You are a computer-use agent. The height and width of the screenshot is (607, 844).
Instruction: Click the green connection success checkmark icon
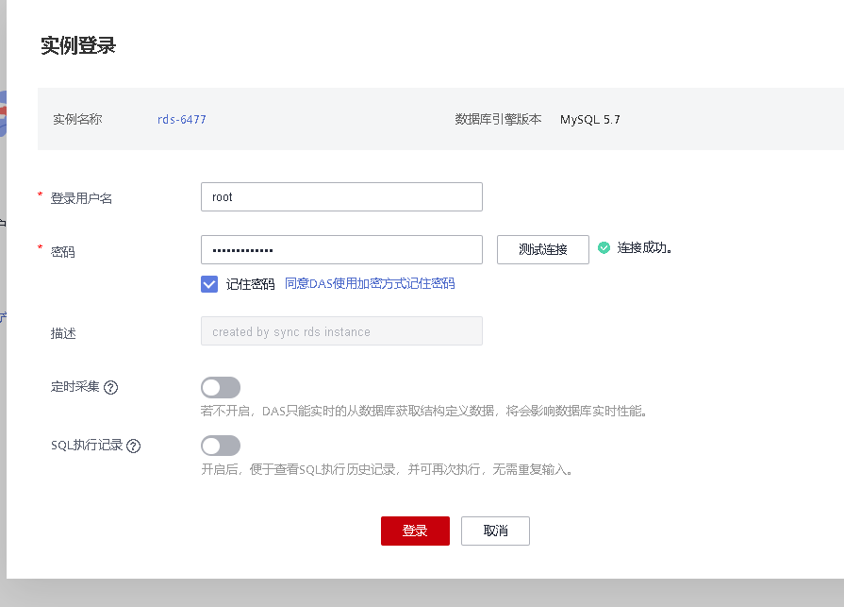[x=604, y=247]
